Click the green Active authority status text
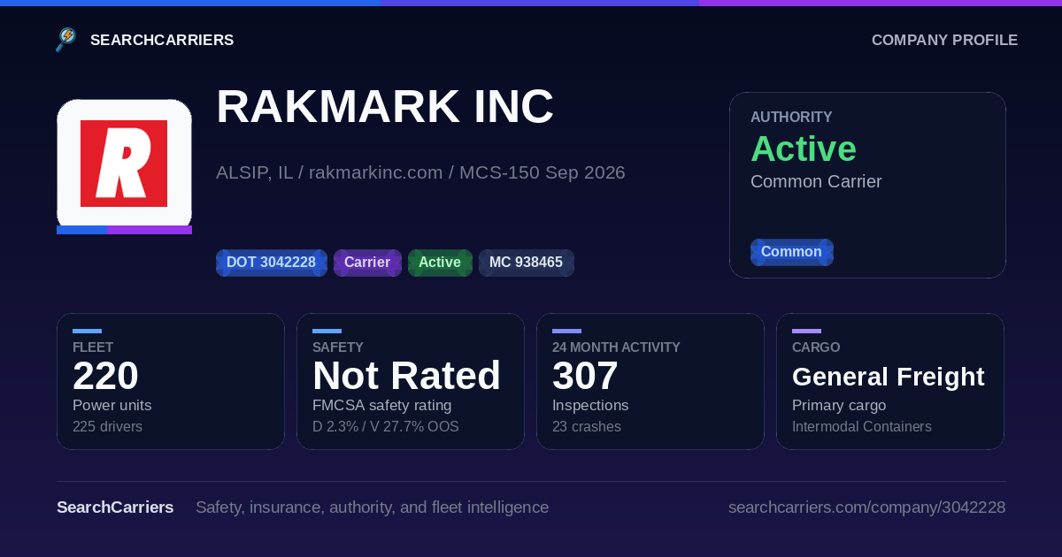The image size is (1062, 557). pos(804,149)
